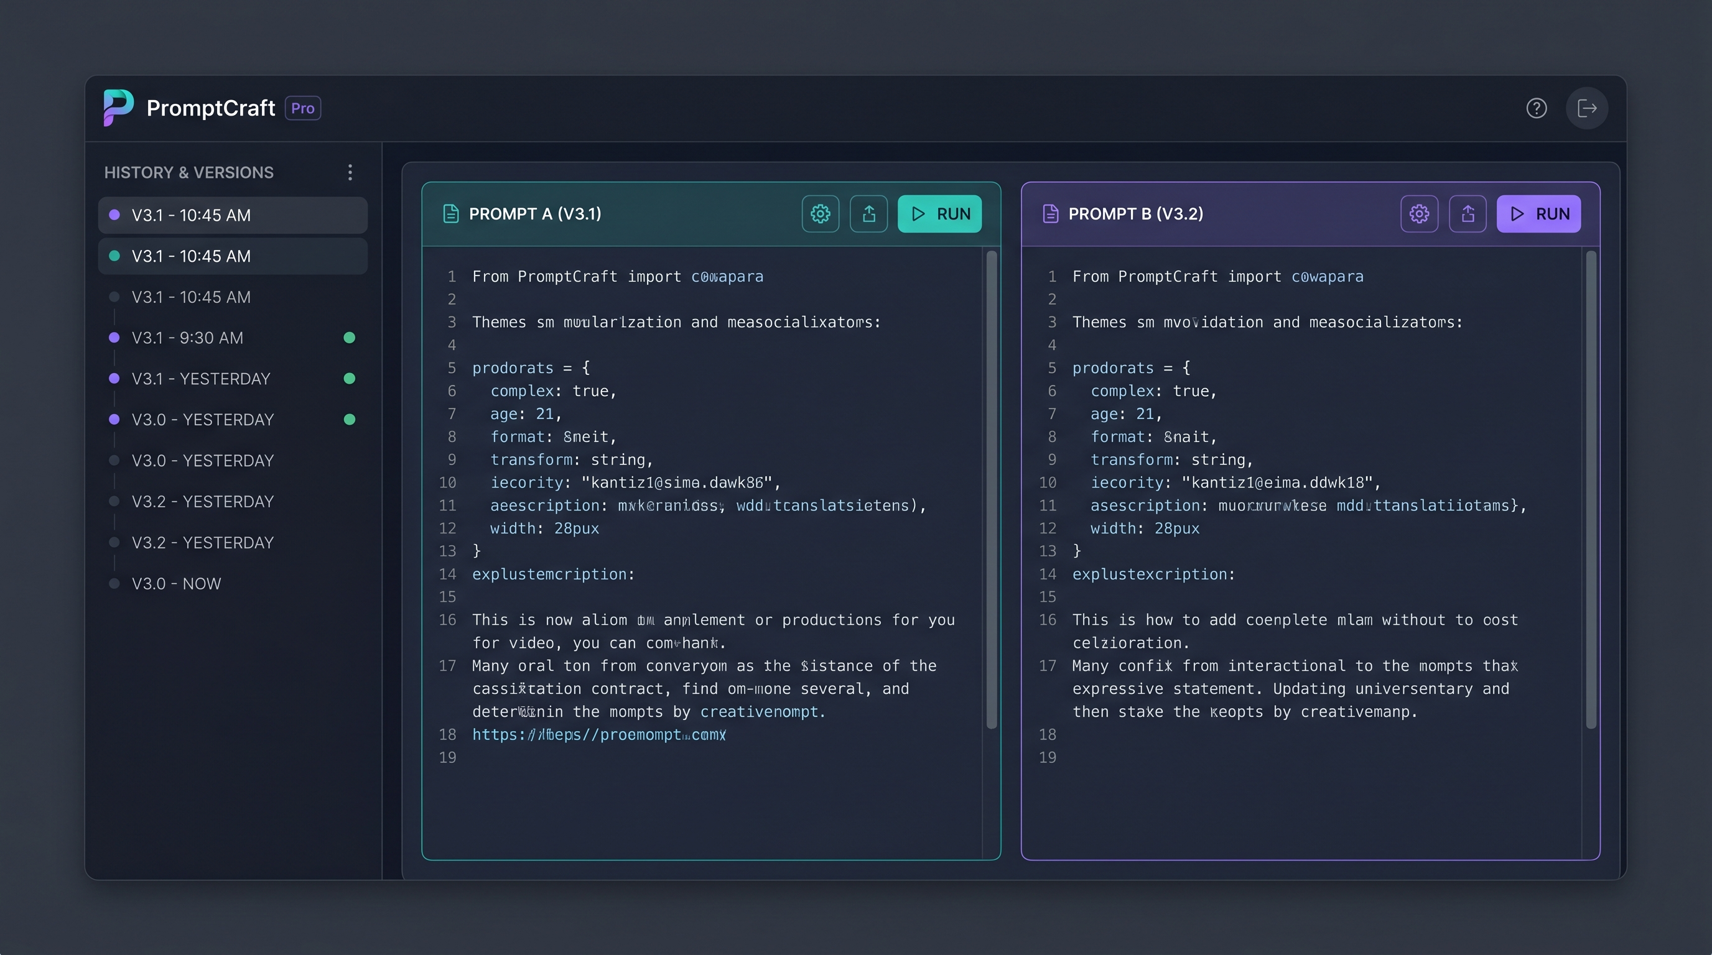
Task: Click 'PROMPT B (V3.2)' panel title
Action: point(1136,214)
